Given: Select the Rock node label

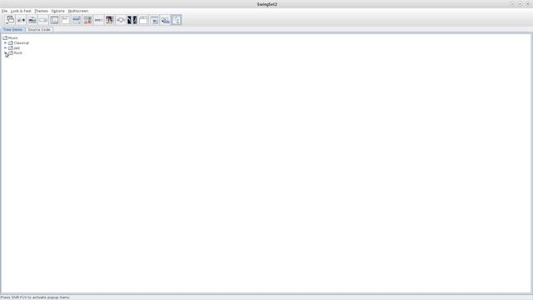Looking at the screenshot, I should 18,53.
